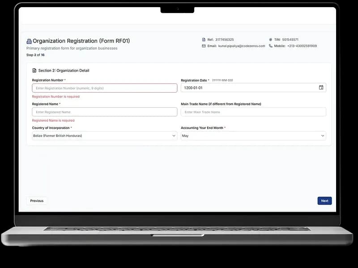Viewport: 358px width, 268px height.
Task: Open the Accounting Year End Month dropdown
Action: click(253, 136)
